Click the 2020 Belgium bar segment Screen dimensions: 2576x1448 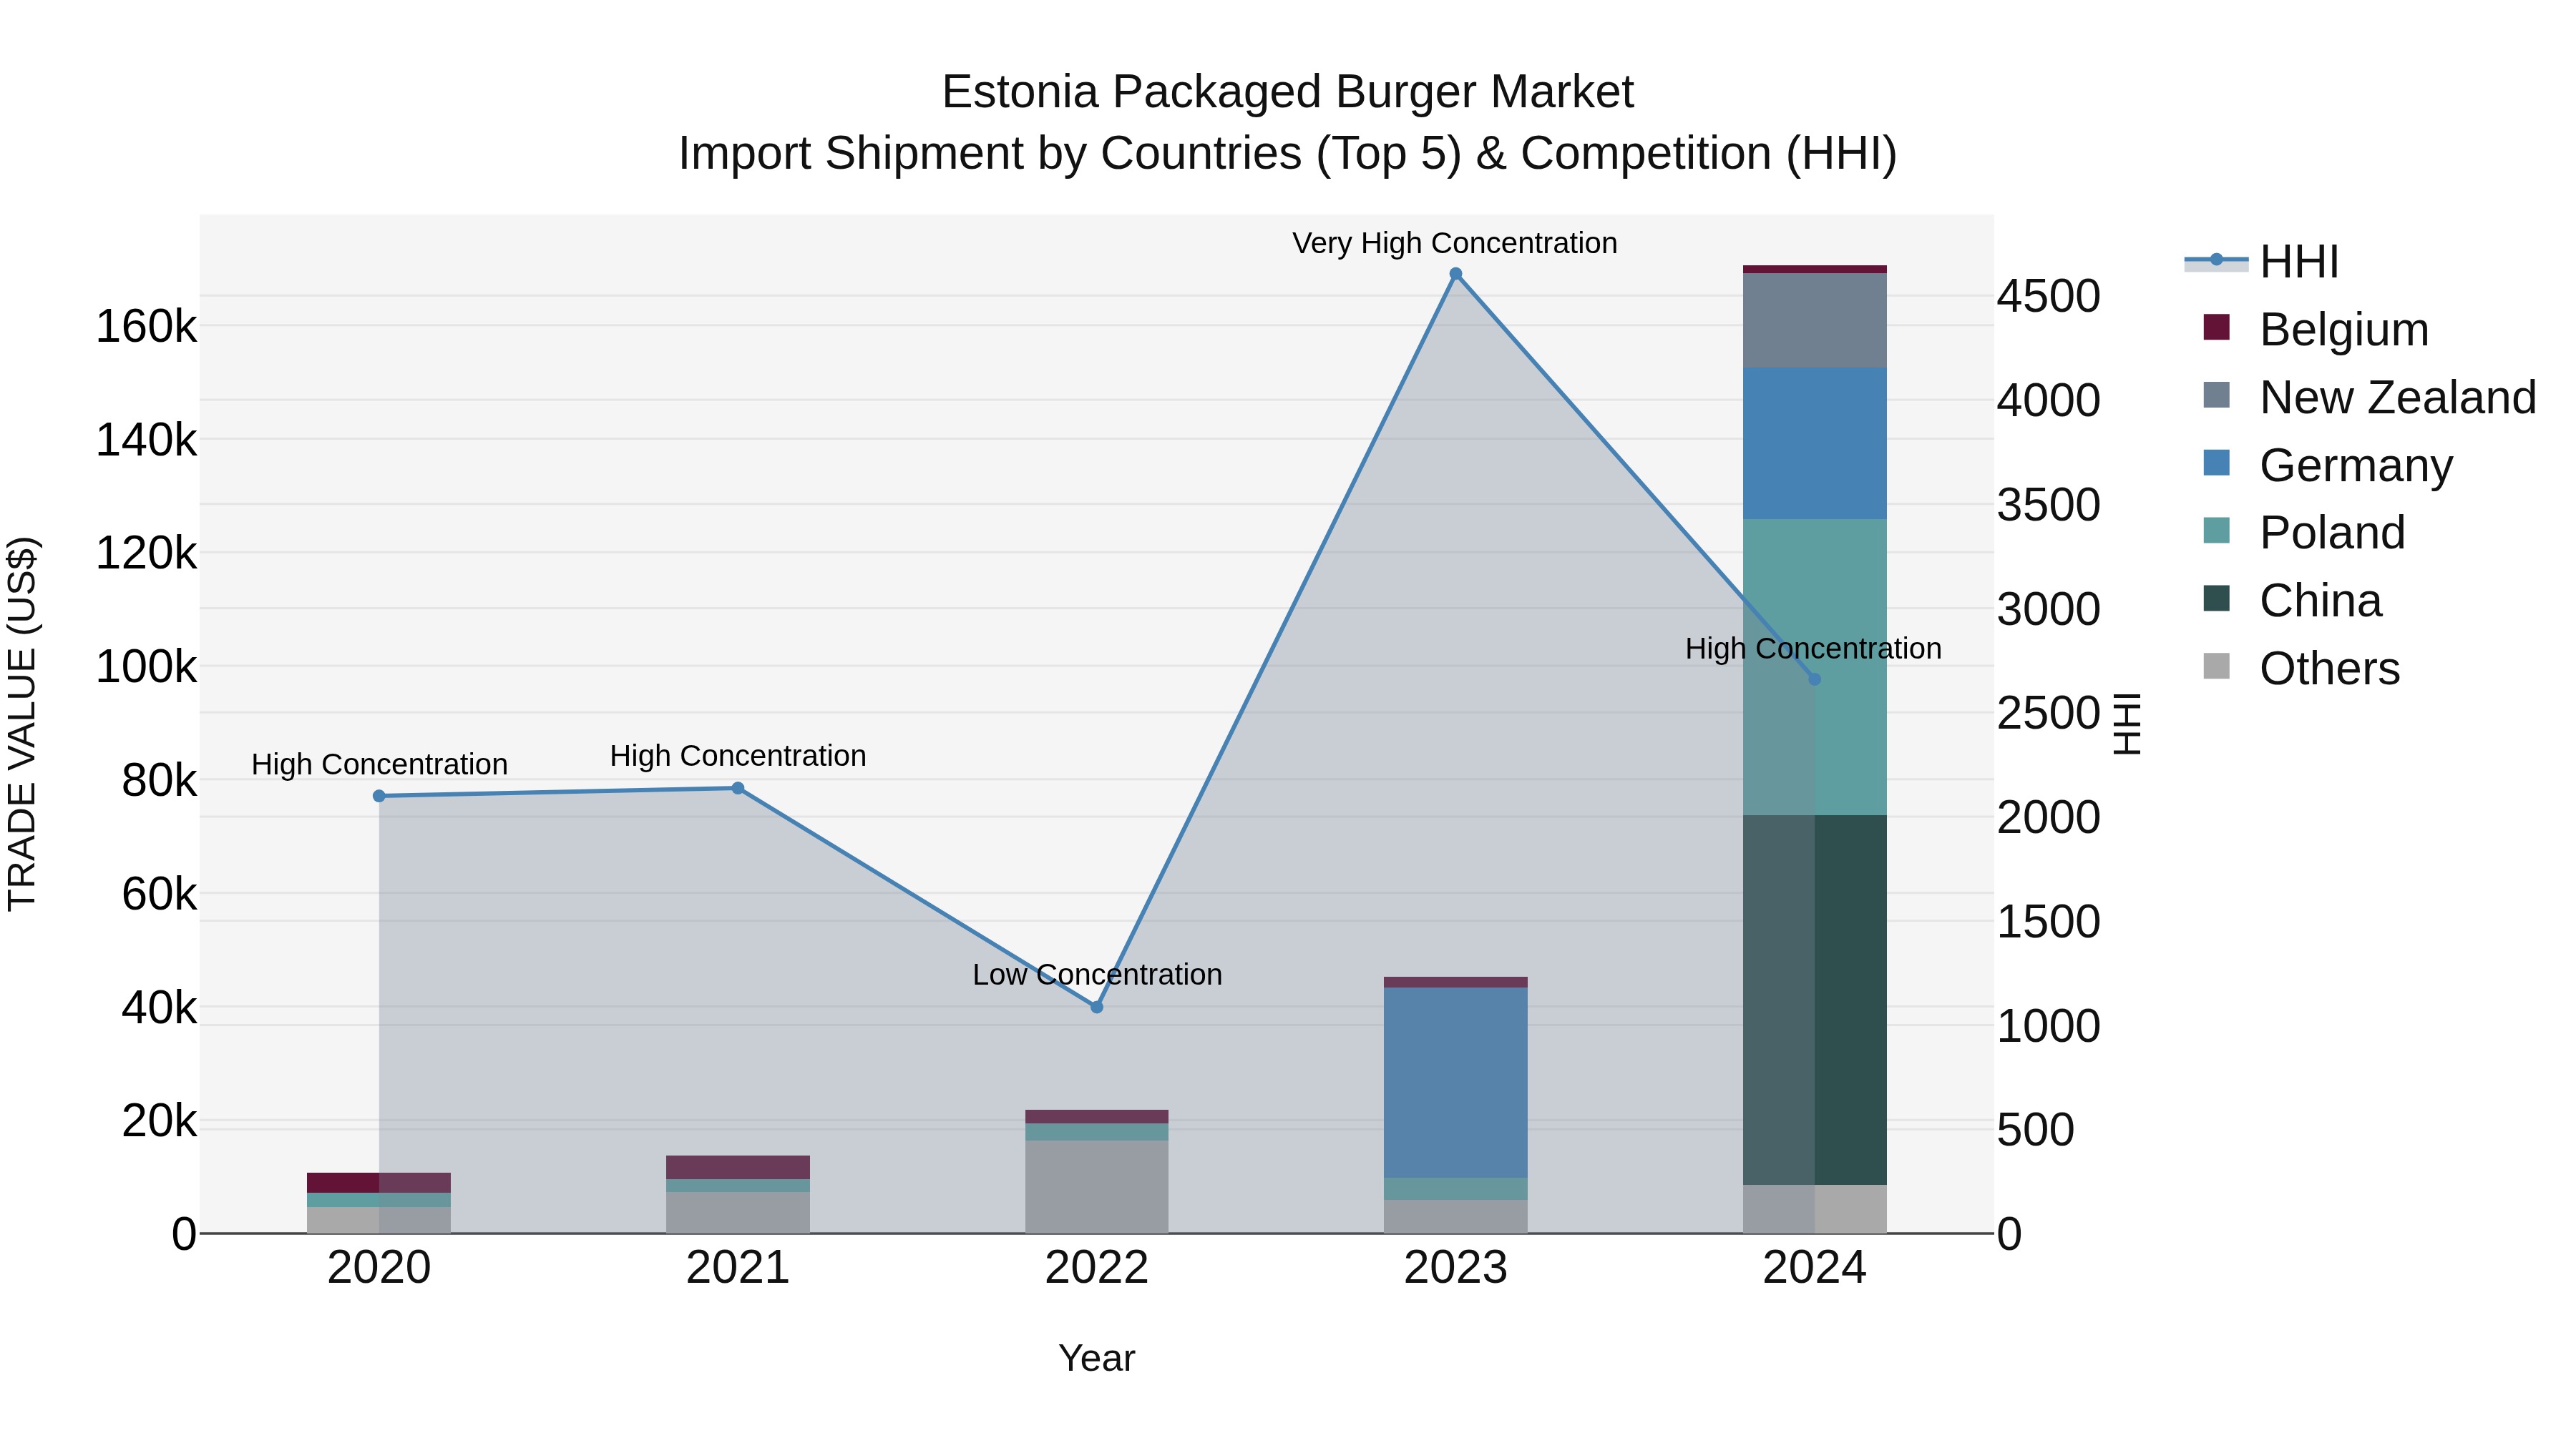click(x=379, y=1183)
